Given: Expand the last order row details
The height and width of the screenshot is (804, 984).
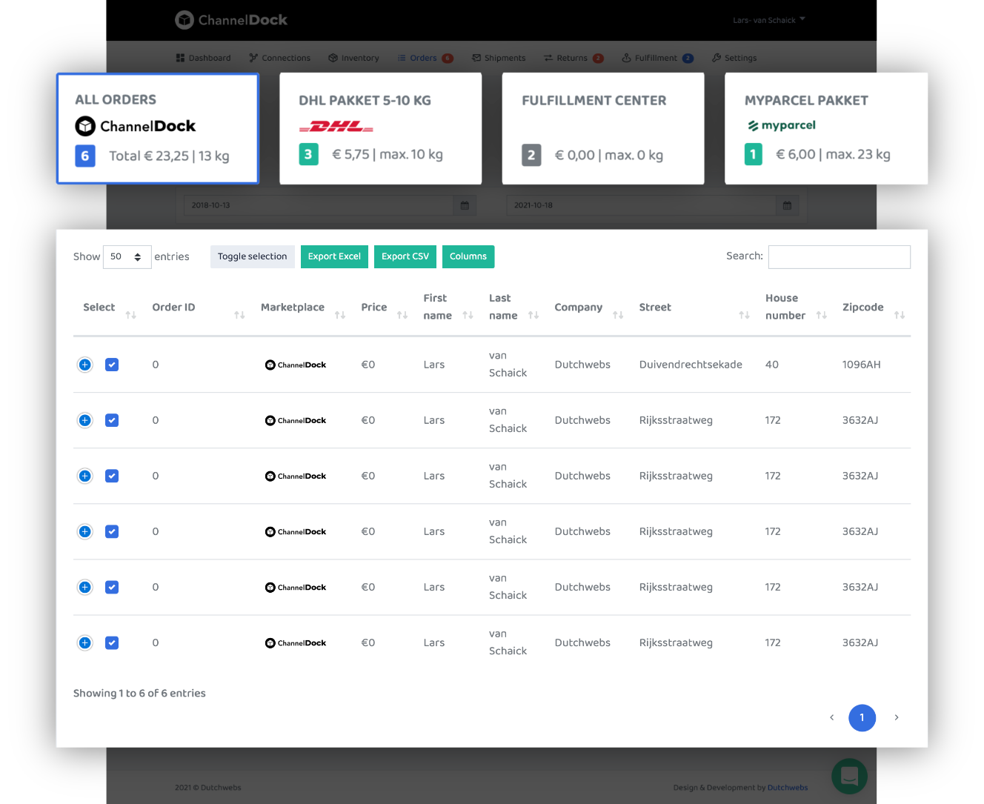Looking at the screenshot, I should [85, 642].
